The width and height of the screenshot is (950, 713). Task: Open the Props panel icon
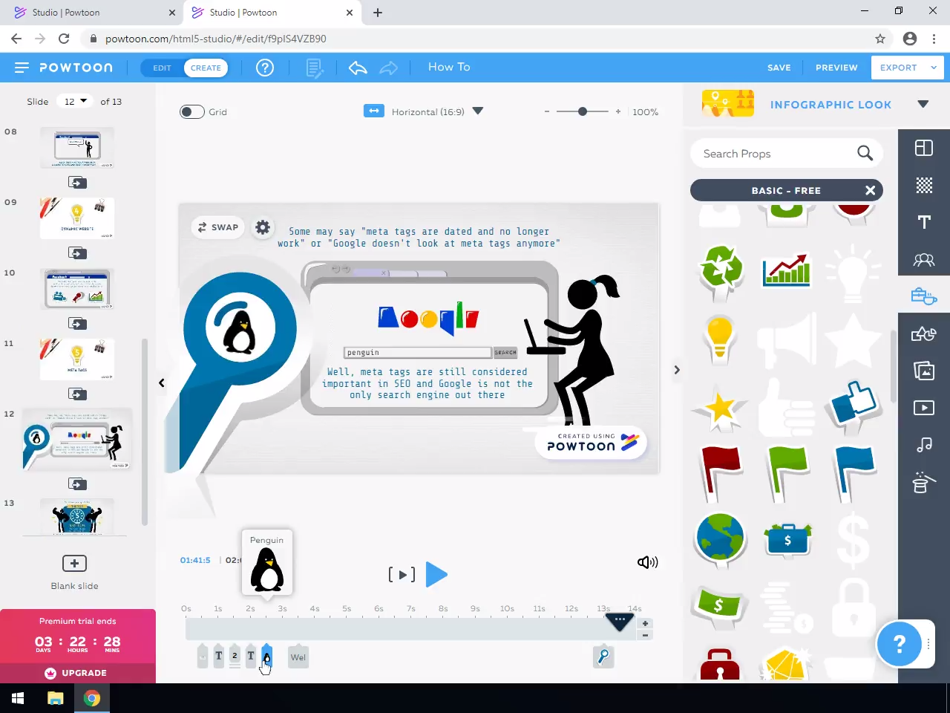(924, 296)
